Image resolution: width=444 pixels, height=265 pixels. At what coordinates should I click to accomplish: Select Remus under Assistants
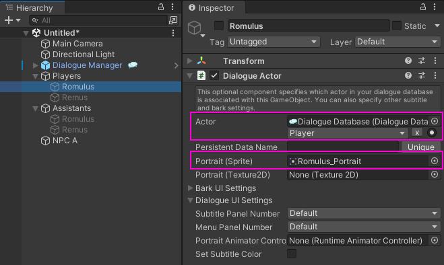(x=75, y=130)
